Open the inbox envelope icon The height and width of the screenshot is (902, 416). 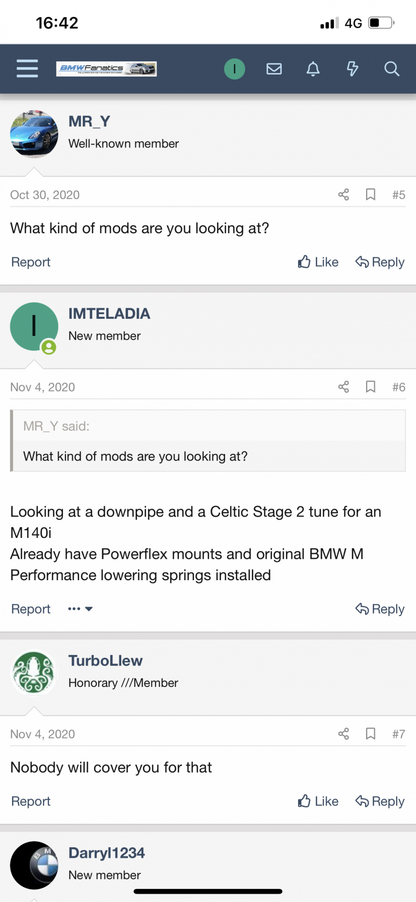274,69
